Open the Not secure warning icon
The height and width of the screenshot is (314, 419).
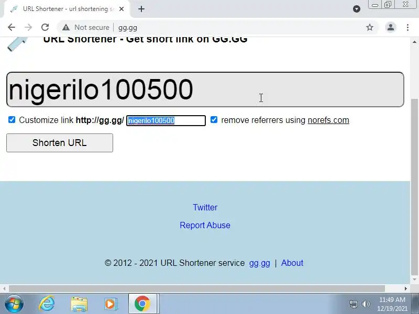tap(66, 27)
